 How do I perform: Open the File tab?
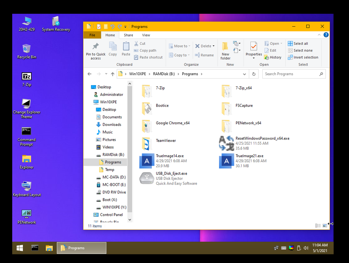coord(92,35)
